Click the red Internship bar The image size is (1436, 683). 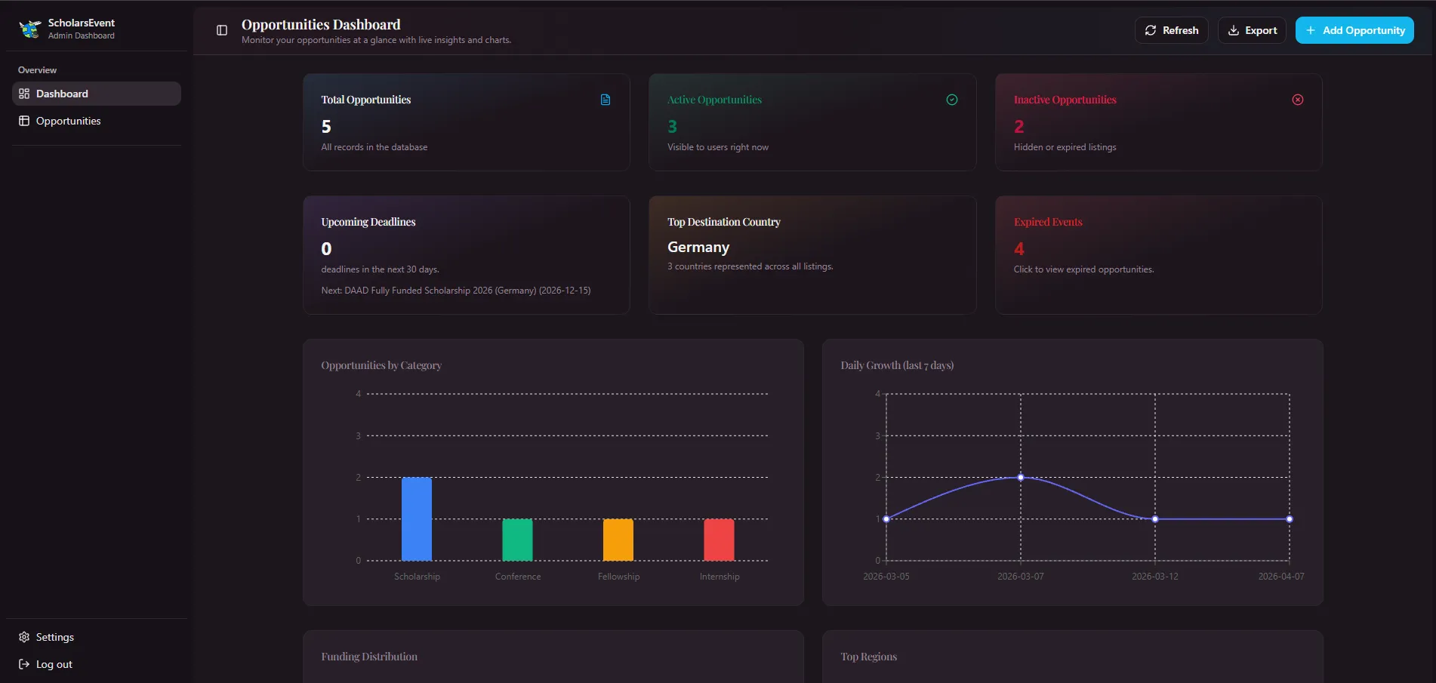click(x=719, y=540)
